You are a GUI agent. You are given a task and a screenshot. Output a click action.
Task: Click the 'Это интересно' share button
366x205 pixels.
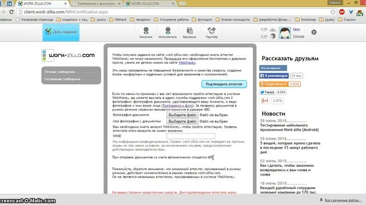click(x=273, y=68)
